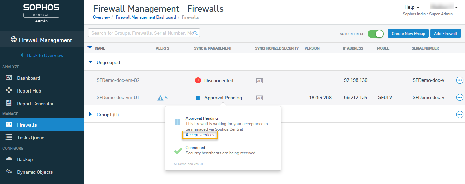Focus the firewall search input field
Image resolution: width=465 pixels, height=184 pixels.
point(141,33)
